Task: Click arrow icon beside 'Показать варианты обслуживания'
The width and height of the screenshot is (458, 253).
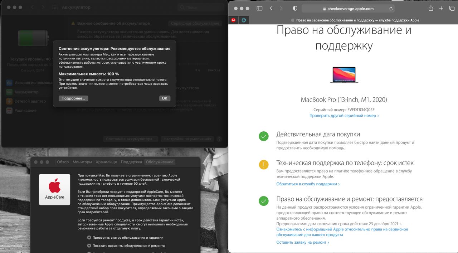Action: (x=89, y=246)
